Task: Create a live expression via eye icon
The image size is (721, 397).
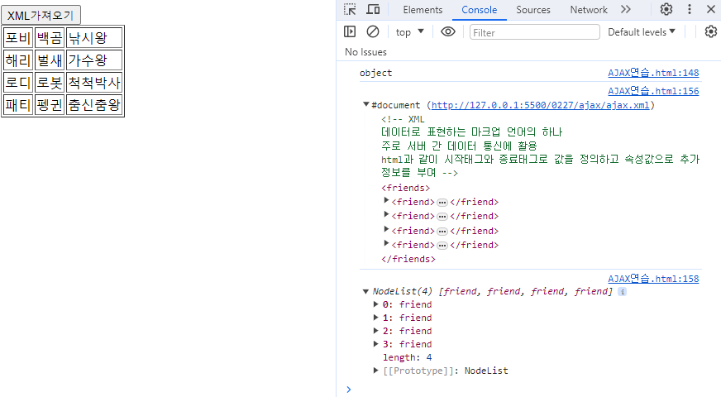Action: click(x=448, y=31)
